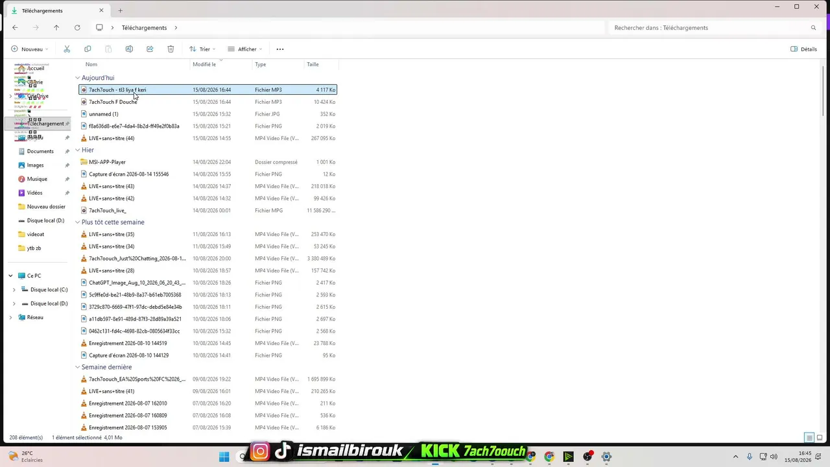Expand Disque local (D:) under Ce PC
830x467 pixels.
(14, 304)
